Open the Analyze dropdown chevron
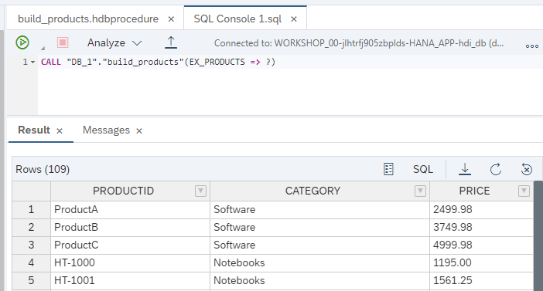The width and height of the screenshot is (543, 291). 137,43
